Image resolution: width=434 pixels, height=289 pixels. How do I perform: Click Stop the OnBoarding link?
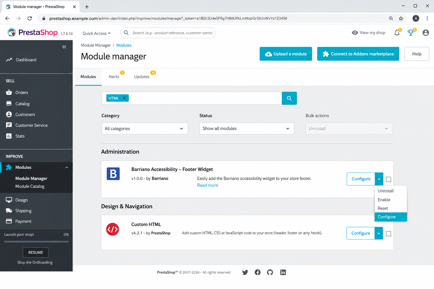pyautogui.click(x=35, y=262)
